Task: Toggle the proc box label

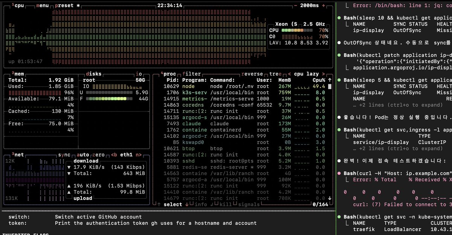Action: [168, 74]
